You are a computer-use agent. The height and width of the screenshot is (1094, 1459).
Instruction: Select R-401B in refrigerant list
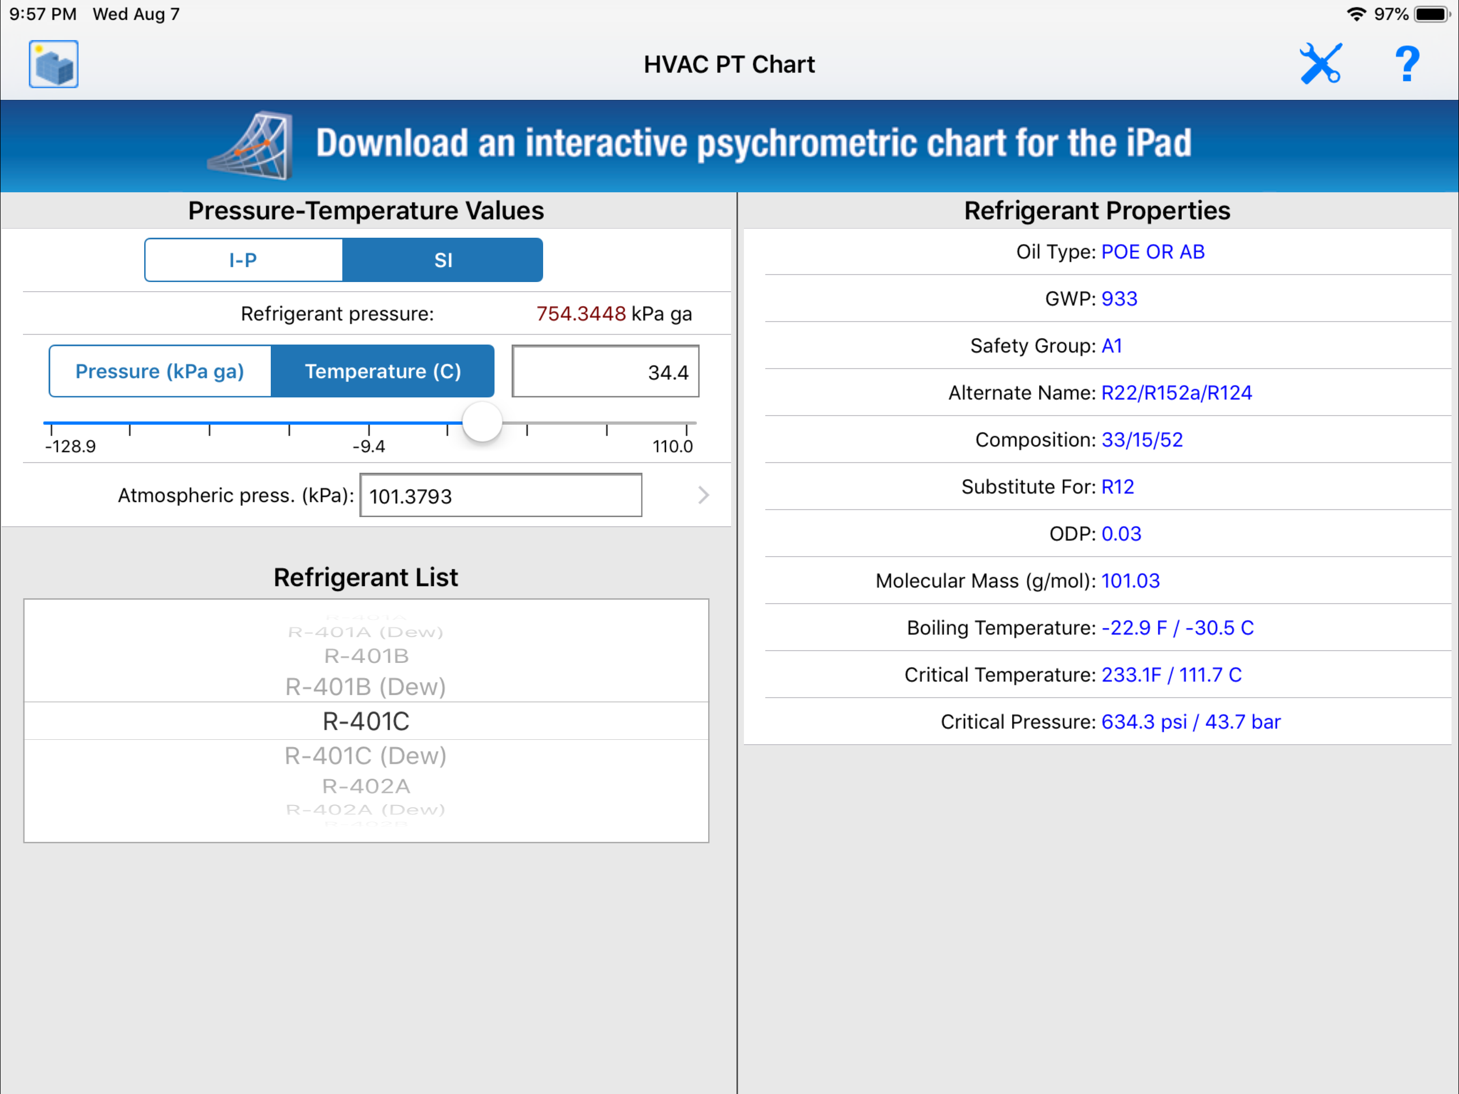(x=365, y=656)
